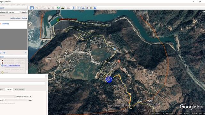The height and width of the screenshot is (115, 205).
Task: Start Record a Tour tool
Action: coord(53,8)
